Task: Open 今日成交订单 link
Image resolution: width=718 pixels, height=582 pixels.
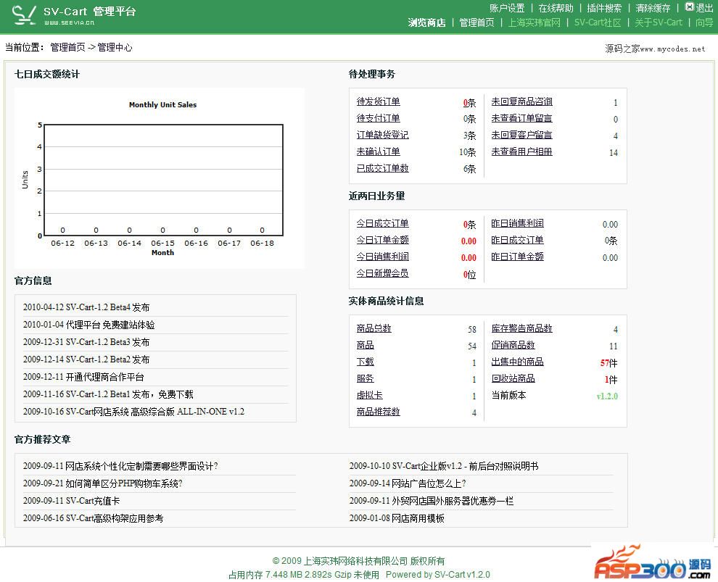Action: click(x=382, y=223)
